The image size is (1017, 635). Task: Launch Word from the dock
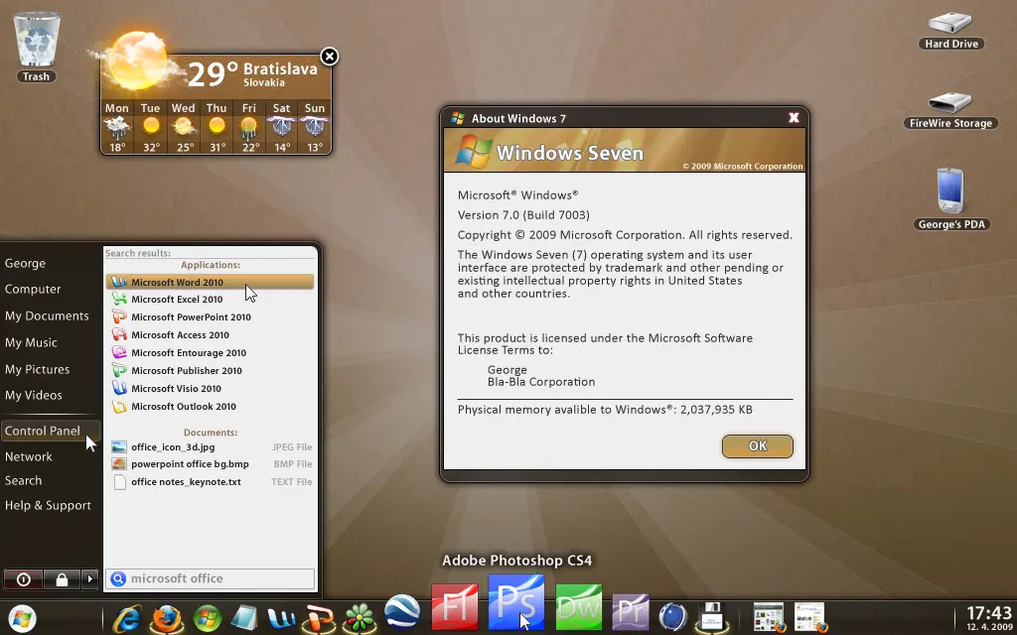pos(281,619)
